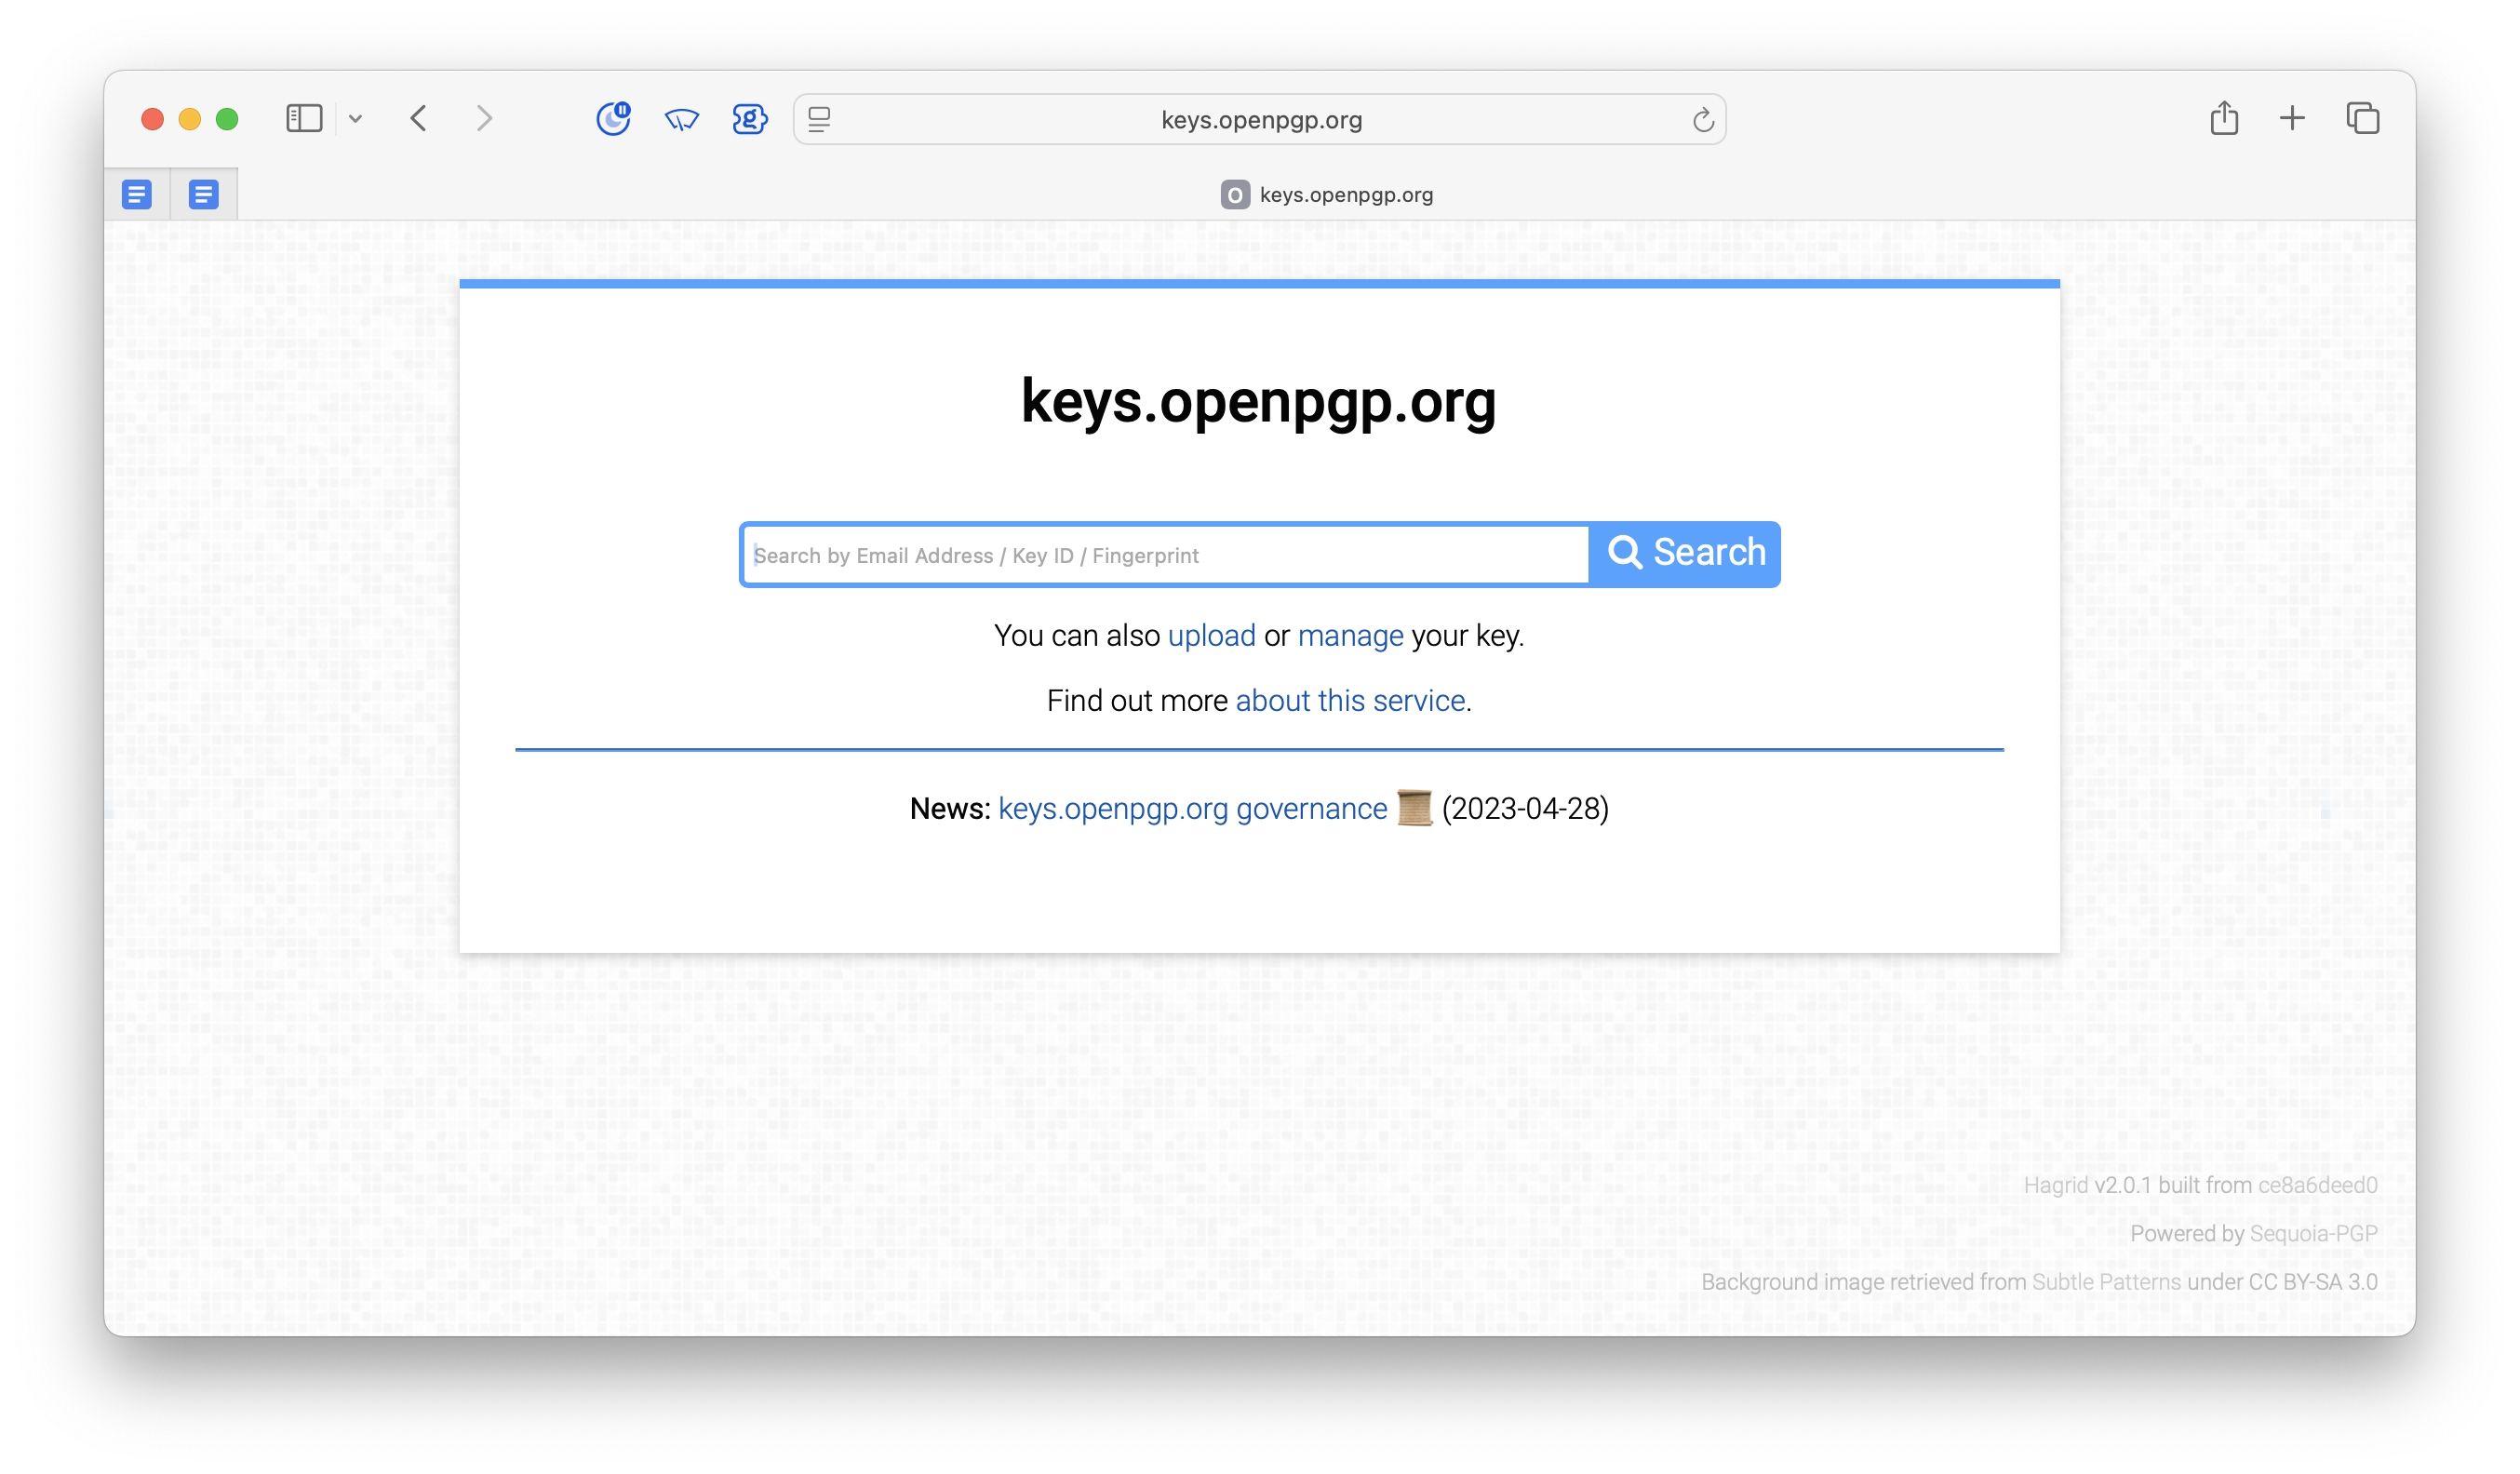Click the blue Search button
The width and height of the screenshot is (2520, 1474).
[1685, 553]
